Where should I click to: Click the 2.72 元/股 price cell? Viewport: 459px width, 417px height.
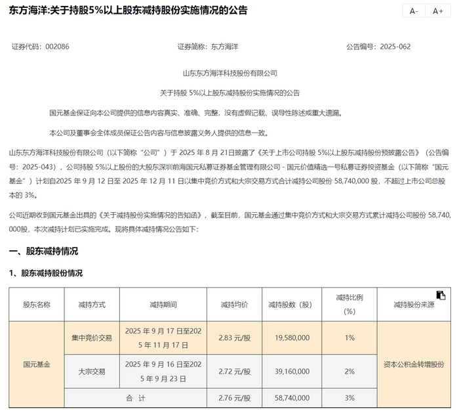click(234, 372)
